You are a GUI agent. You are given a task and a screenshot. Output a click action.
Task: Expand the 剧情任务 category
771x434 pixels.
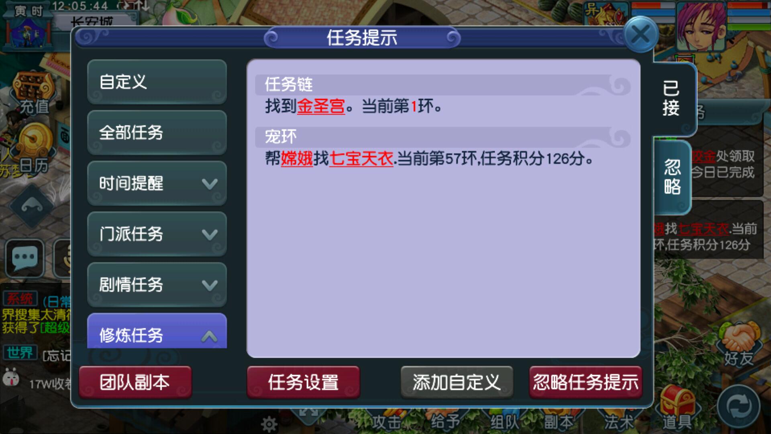157,285
